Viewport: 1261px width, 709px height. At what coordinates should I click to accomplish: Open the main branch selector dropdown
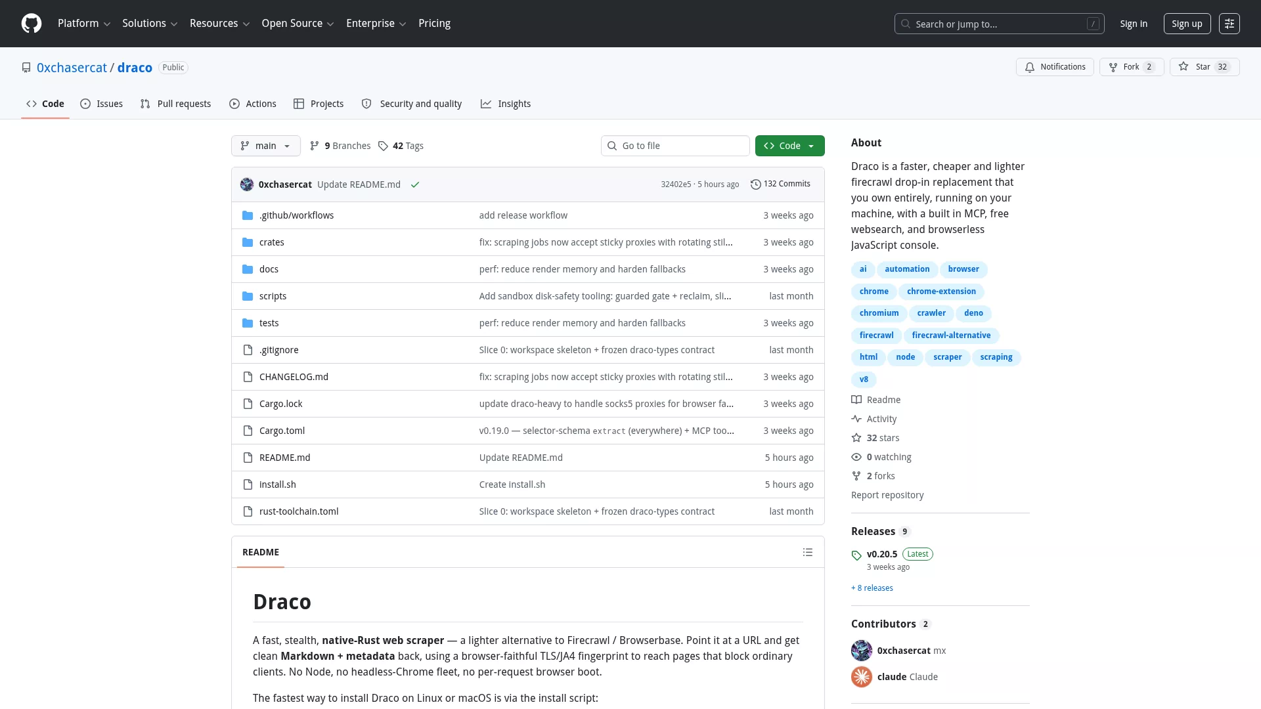click(x=266, y=146)
